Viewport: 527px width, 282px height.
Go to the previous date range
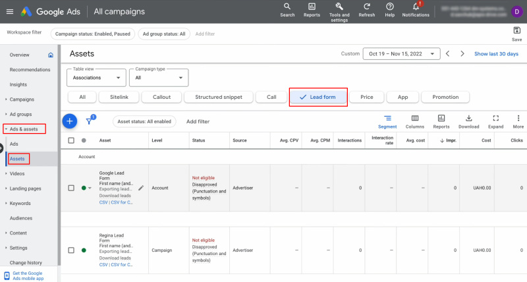pos(447,53)
